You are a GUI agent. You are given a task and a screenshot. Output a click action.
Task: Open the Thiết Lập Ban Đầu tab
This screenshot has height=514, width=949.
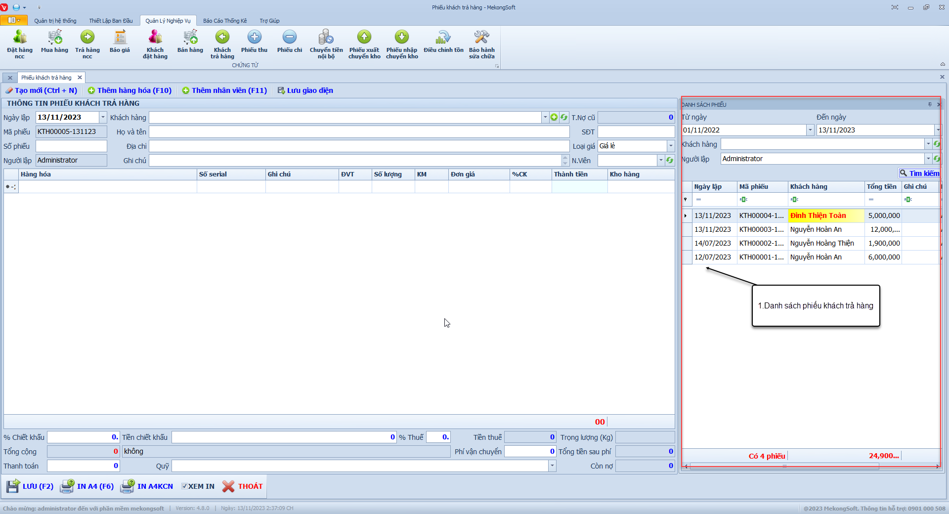111,21
